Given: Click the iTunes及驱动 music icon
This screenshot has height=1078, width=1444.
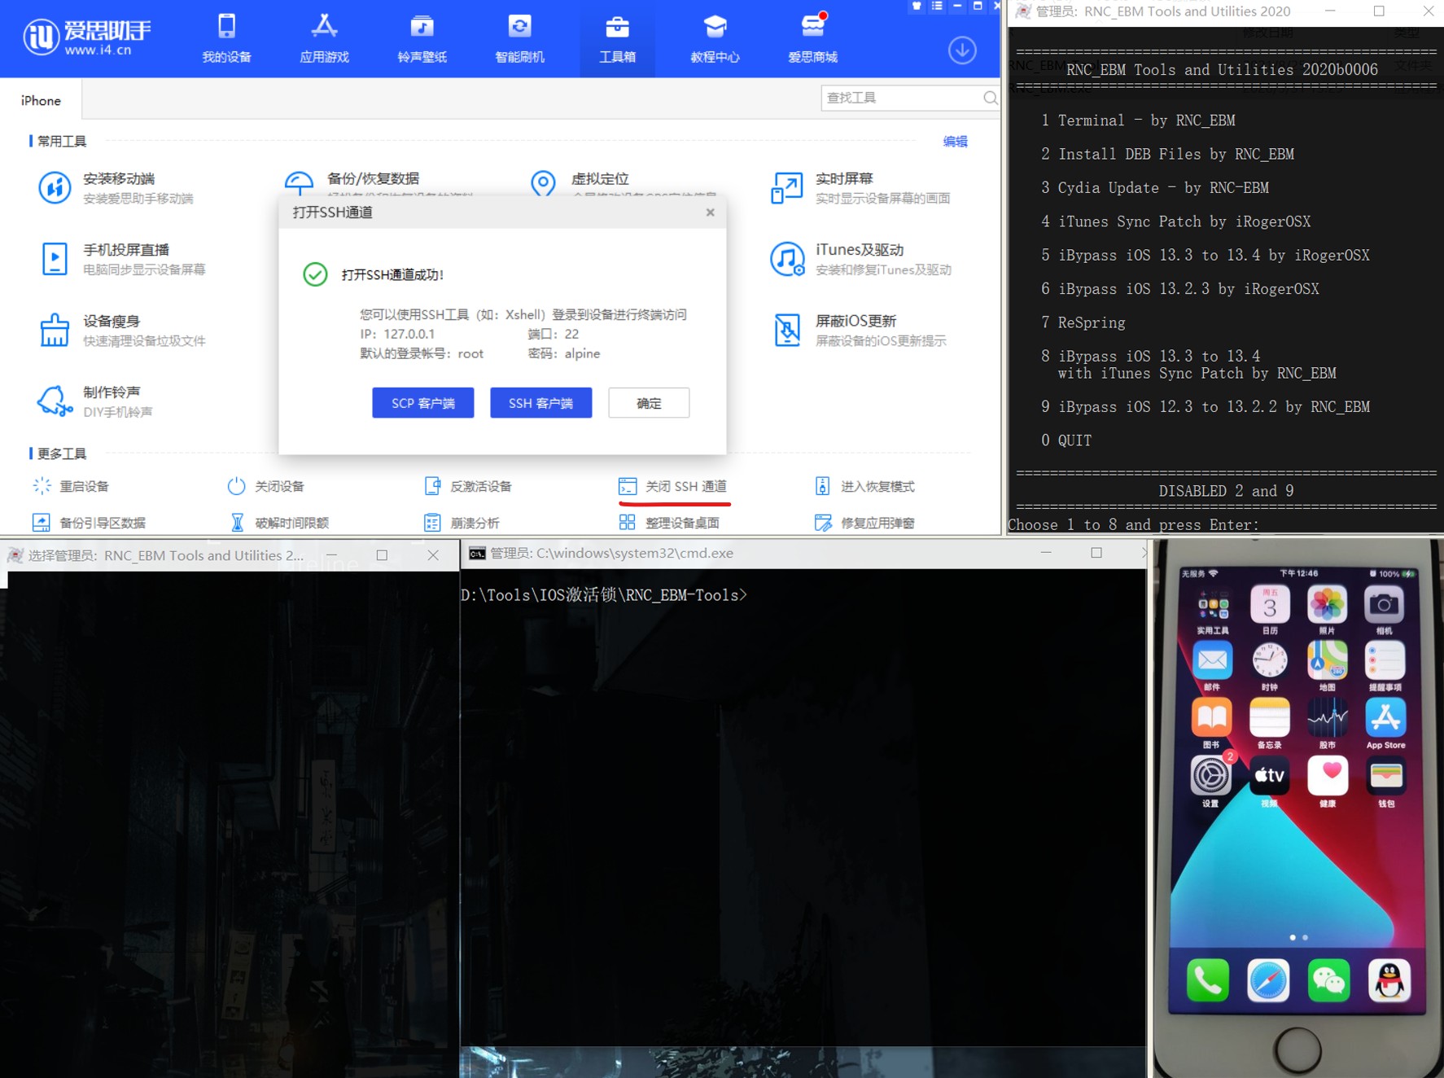Looking at the screenshot, I should [x=786, y=259].
